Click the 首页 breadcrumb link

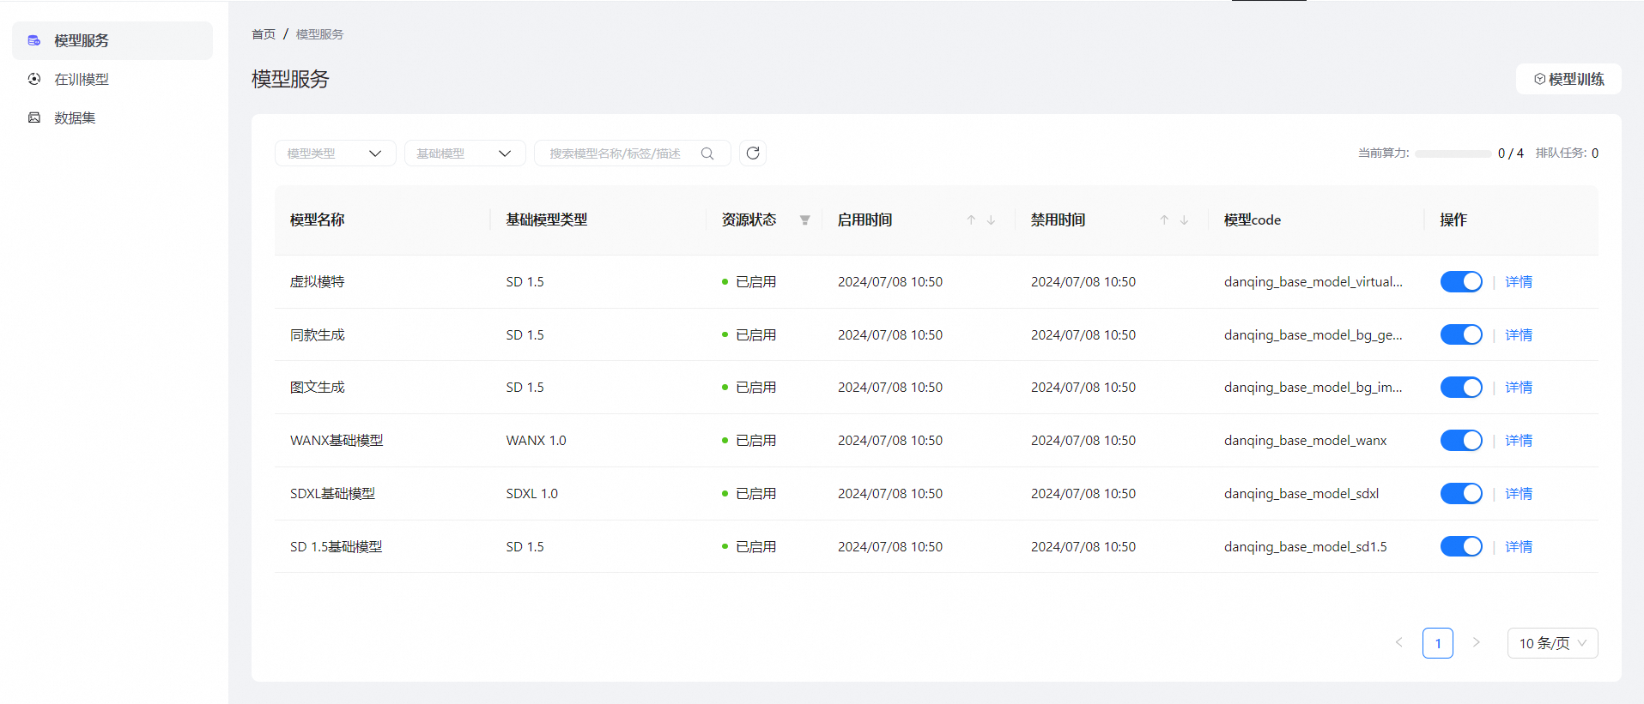click(264, 34)
